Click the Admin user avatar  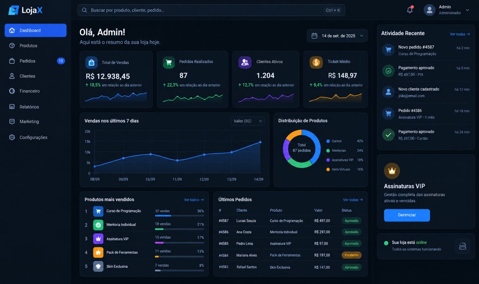coord(429,10)
